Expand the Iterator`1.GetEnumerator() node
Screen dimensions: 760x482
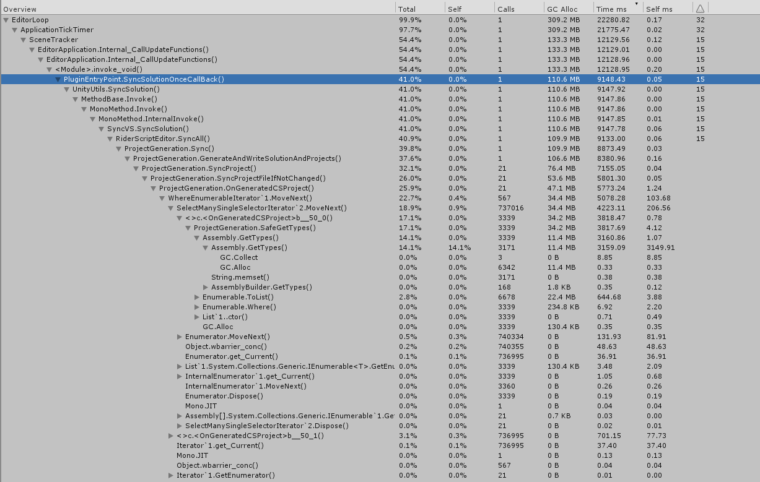point(171,475)
